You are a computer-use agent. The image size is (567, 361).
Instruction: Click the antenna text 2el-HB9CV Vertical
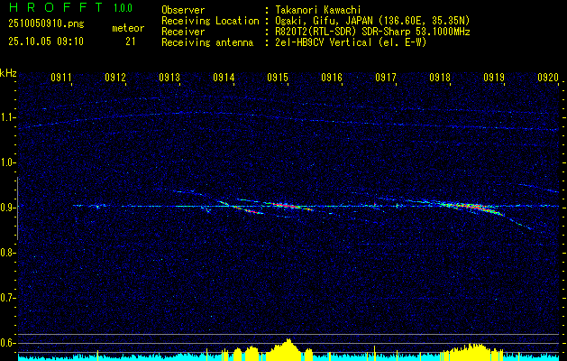tap(322, 42)
